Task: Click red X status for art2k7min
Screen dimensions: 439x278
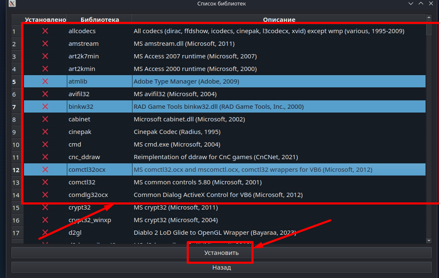Action: (x=45, y=56)
